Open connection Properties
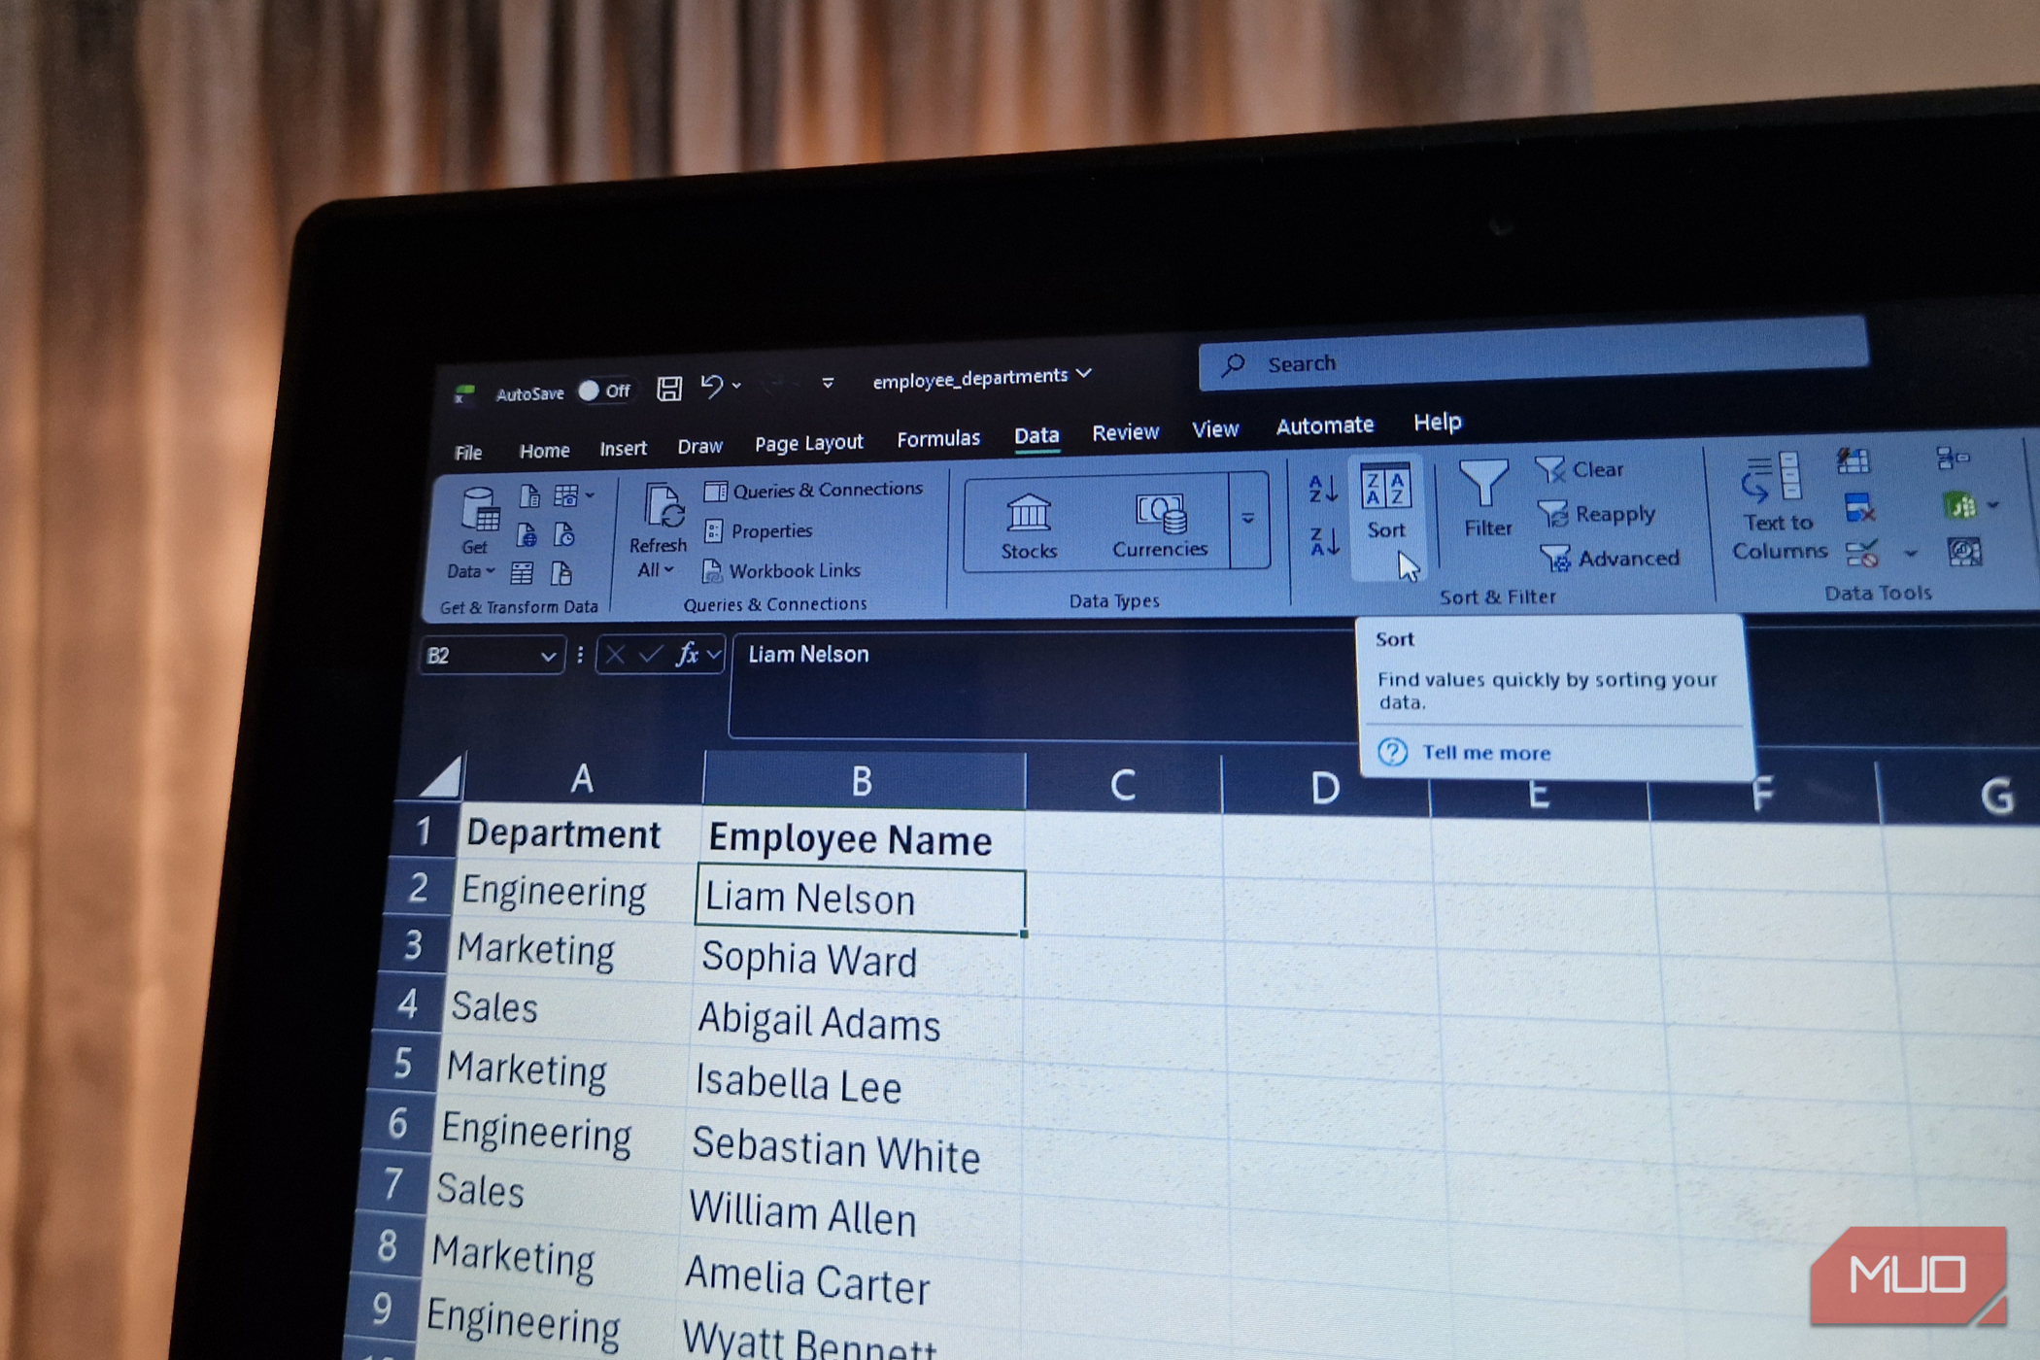The width and height of the screenshot is (2040, 1360). 759,530
